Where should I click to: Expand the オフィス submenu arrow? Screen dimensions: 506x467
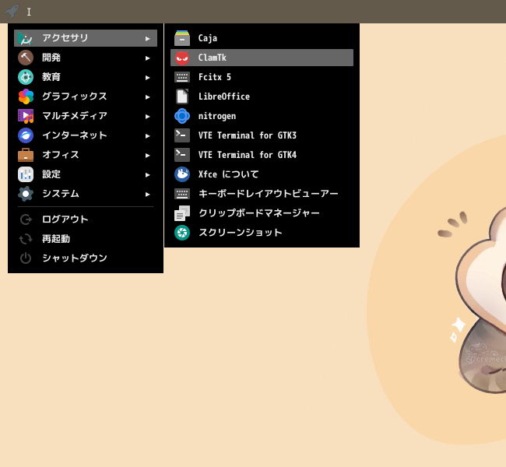[147, 155]
